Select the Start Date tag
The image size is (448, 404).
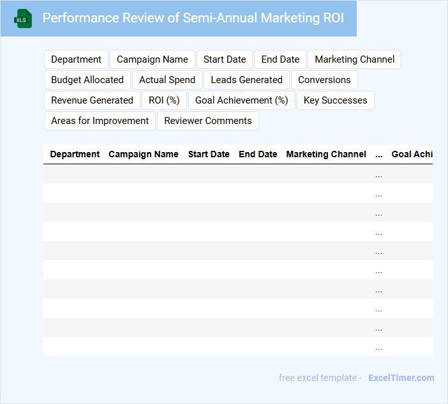tap(225, 59)
